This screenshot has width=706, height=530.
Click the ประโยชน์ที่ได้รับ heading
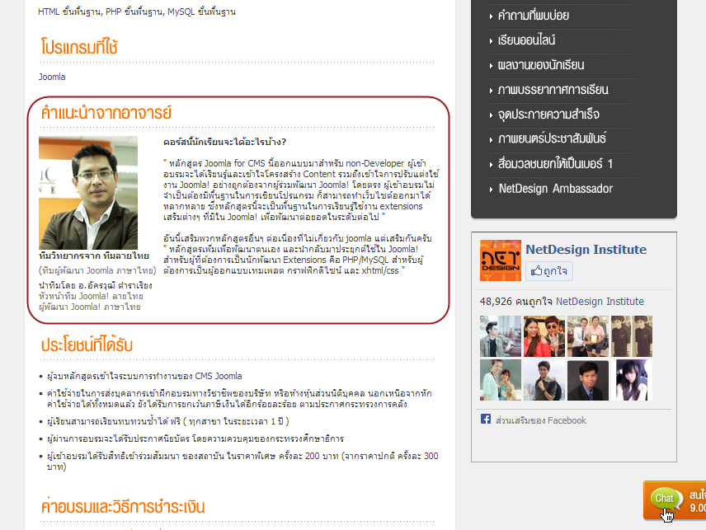pos(87,345)
